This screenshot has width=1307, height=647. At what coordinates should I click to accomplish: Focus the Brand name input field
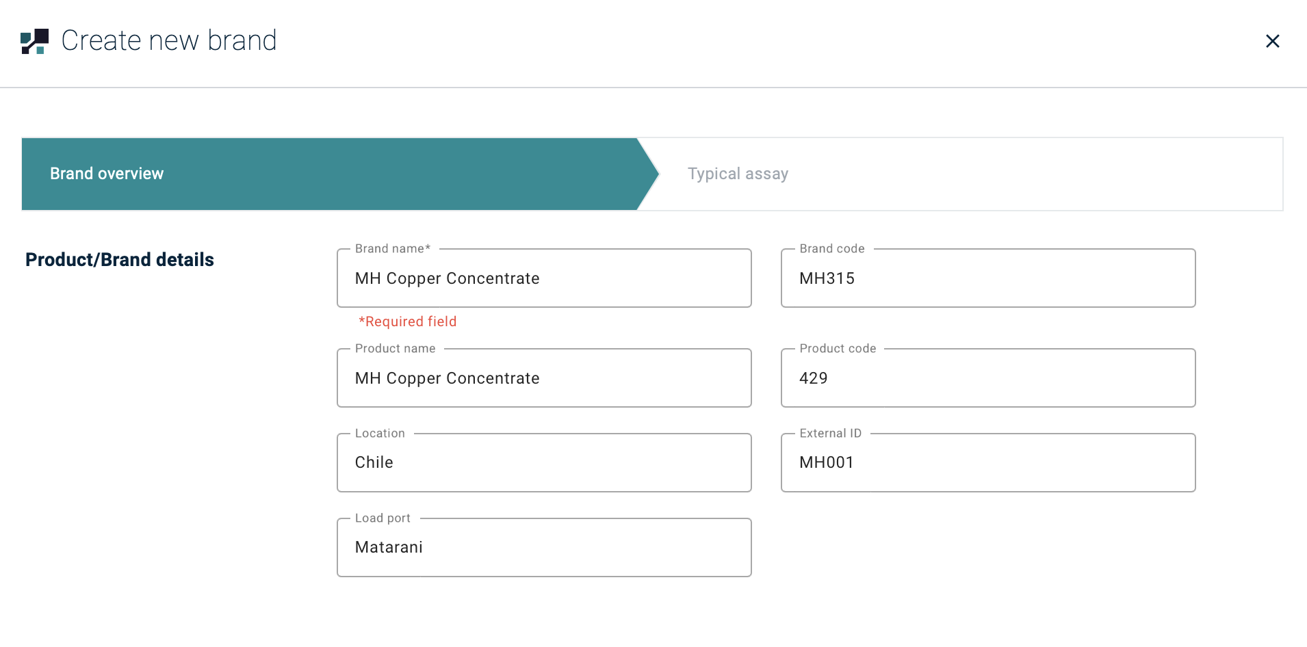point(544,278)
